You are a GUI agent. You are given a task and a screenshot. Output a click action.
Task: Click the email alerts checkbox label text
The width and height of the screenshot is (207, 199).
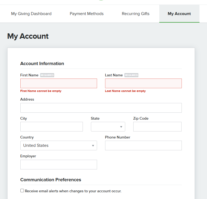click(x=73, y=191)
